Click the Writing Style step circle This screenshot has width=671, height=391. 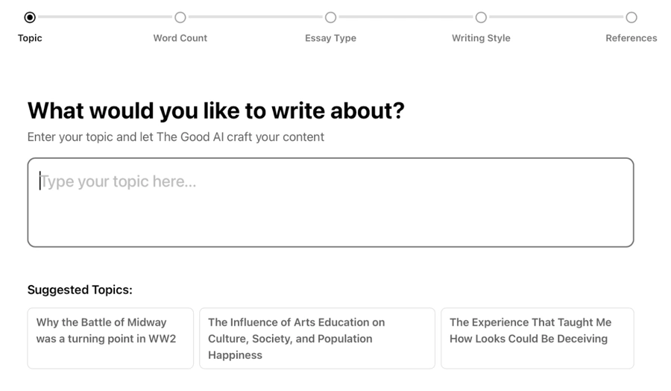click(481, 17)
